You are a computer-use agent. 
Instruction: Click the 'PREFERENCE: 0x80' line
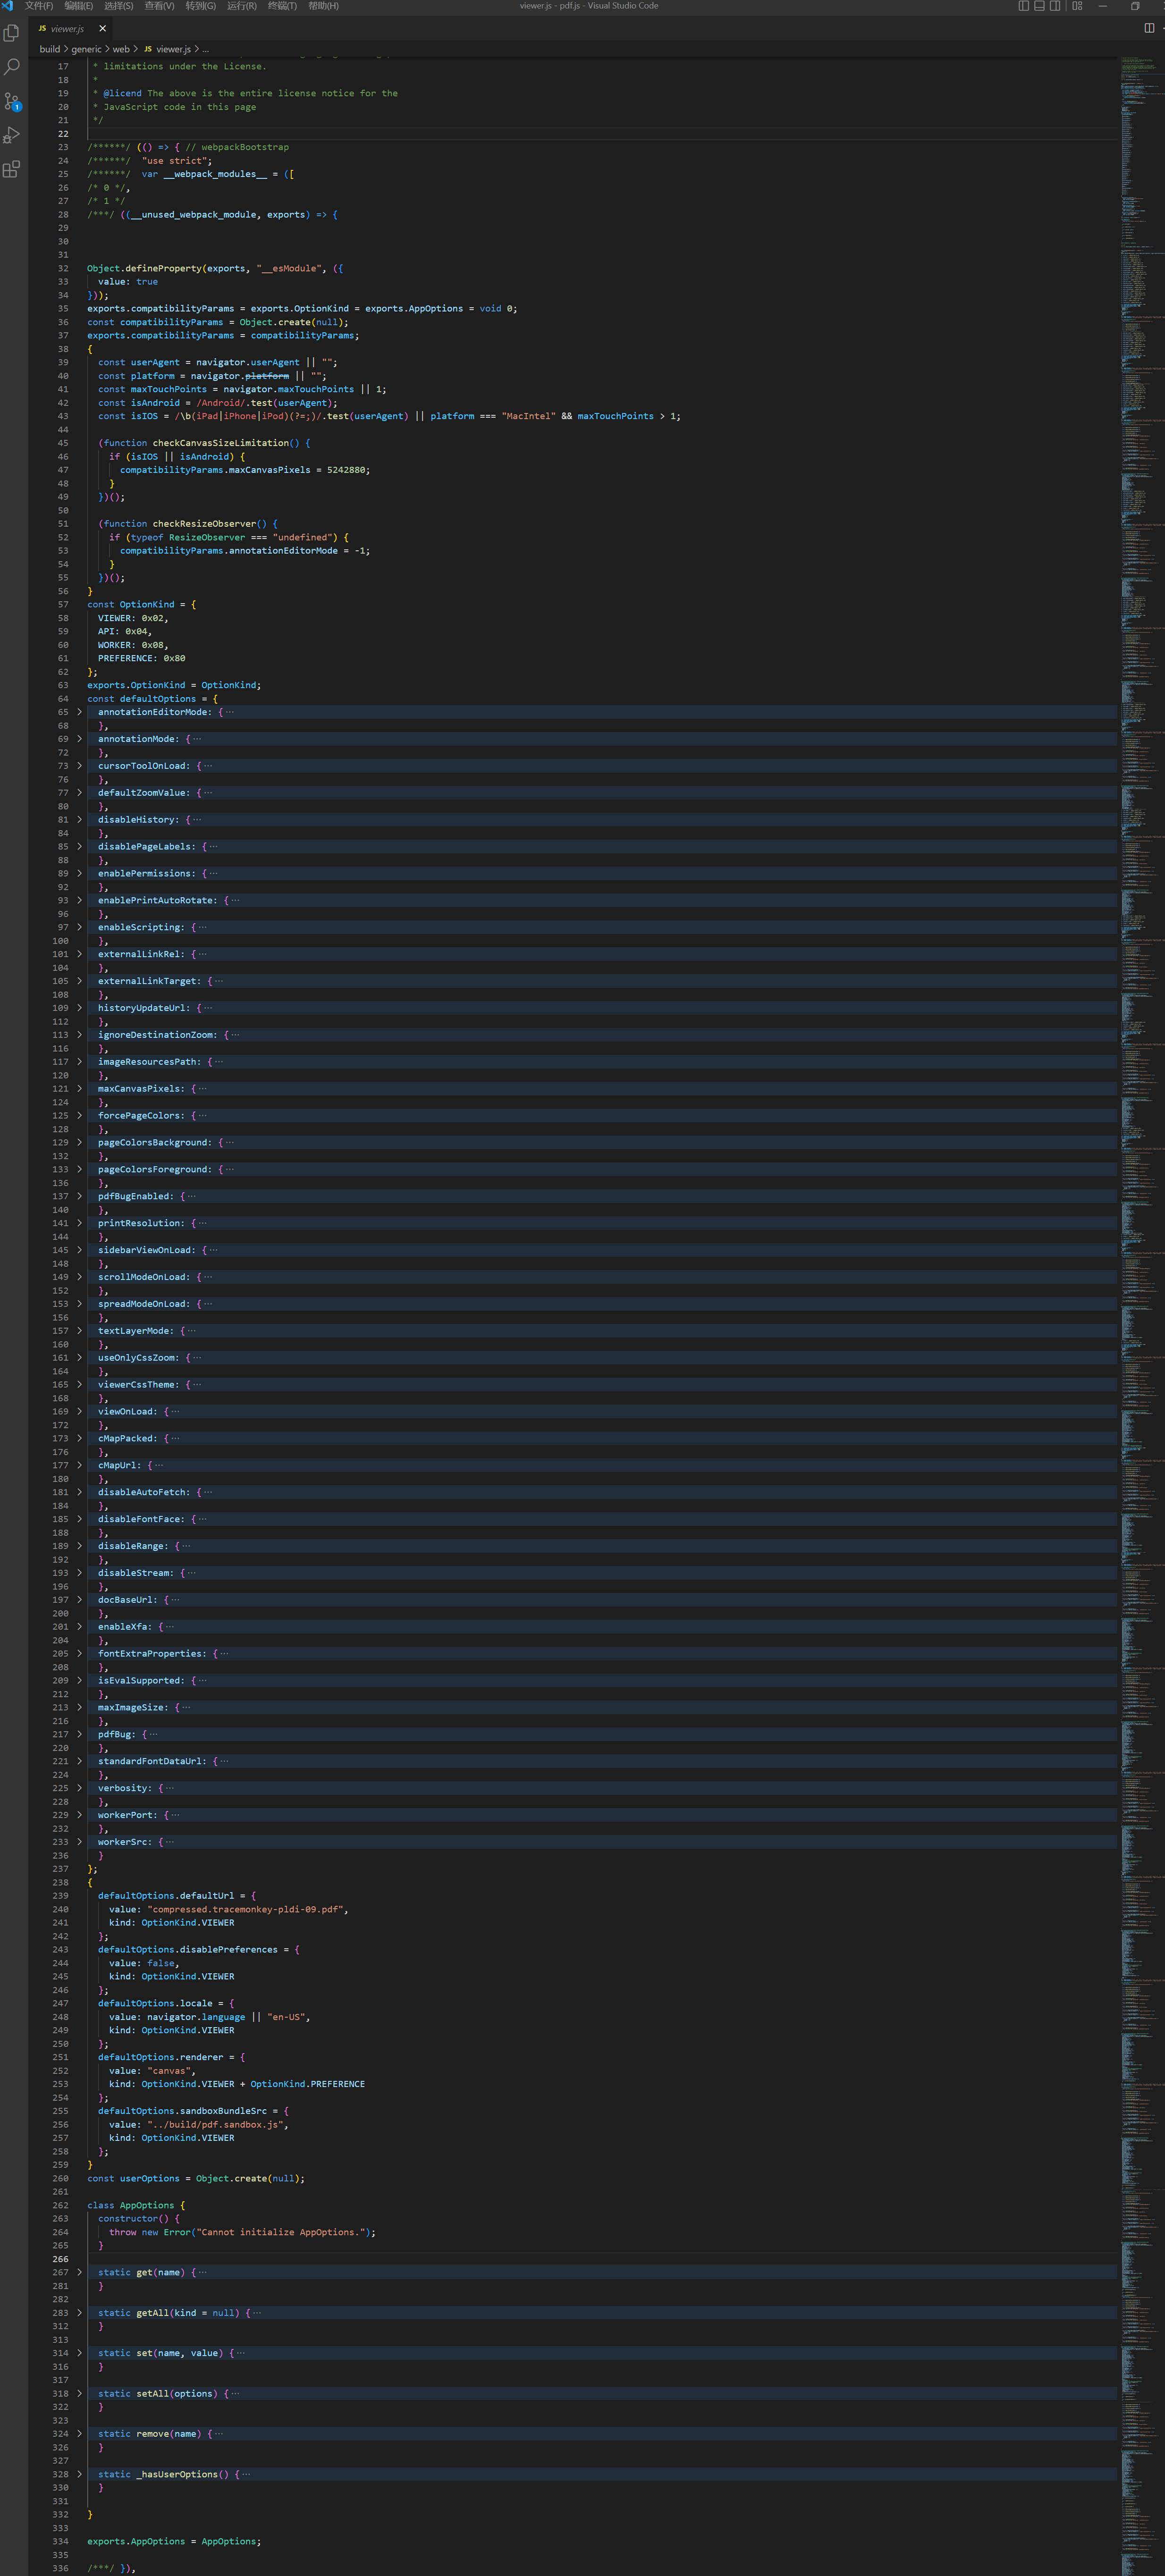pyautogui.click(x=141, y=658)
